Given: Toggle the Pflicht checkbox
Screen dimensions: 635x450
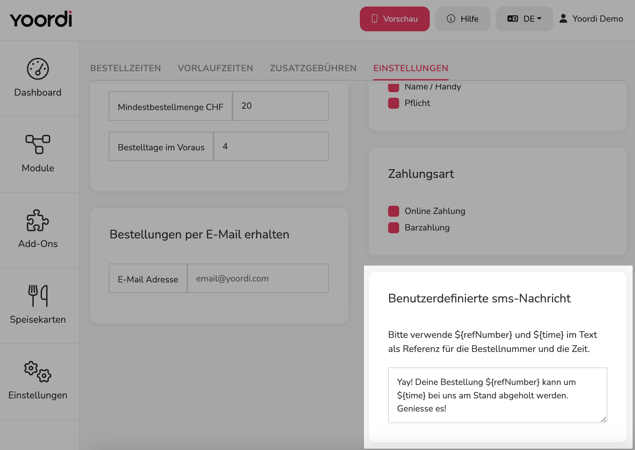Looking at the screenshot, I should tap(394, 103).
